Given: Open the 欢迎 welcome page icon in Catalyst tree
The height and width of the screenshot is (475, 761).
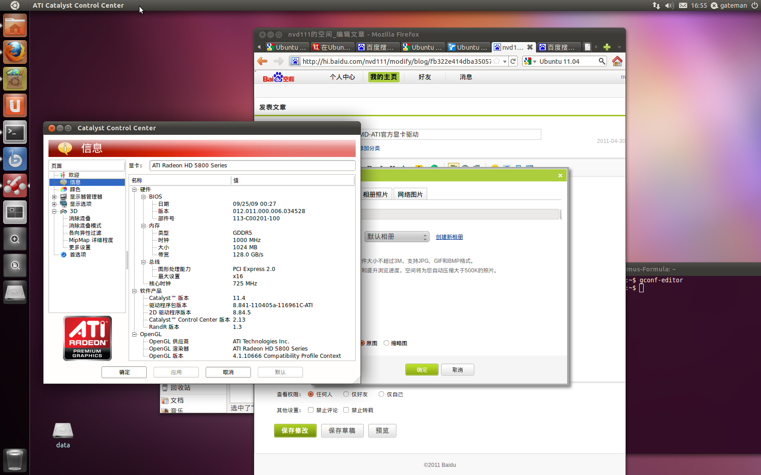Looking at the screenshot, I should click(63, 175).
